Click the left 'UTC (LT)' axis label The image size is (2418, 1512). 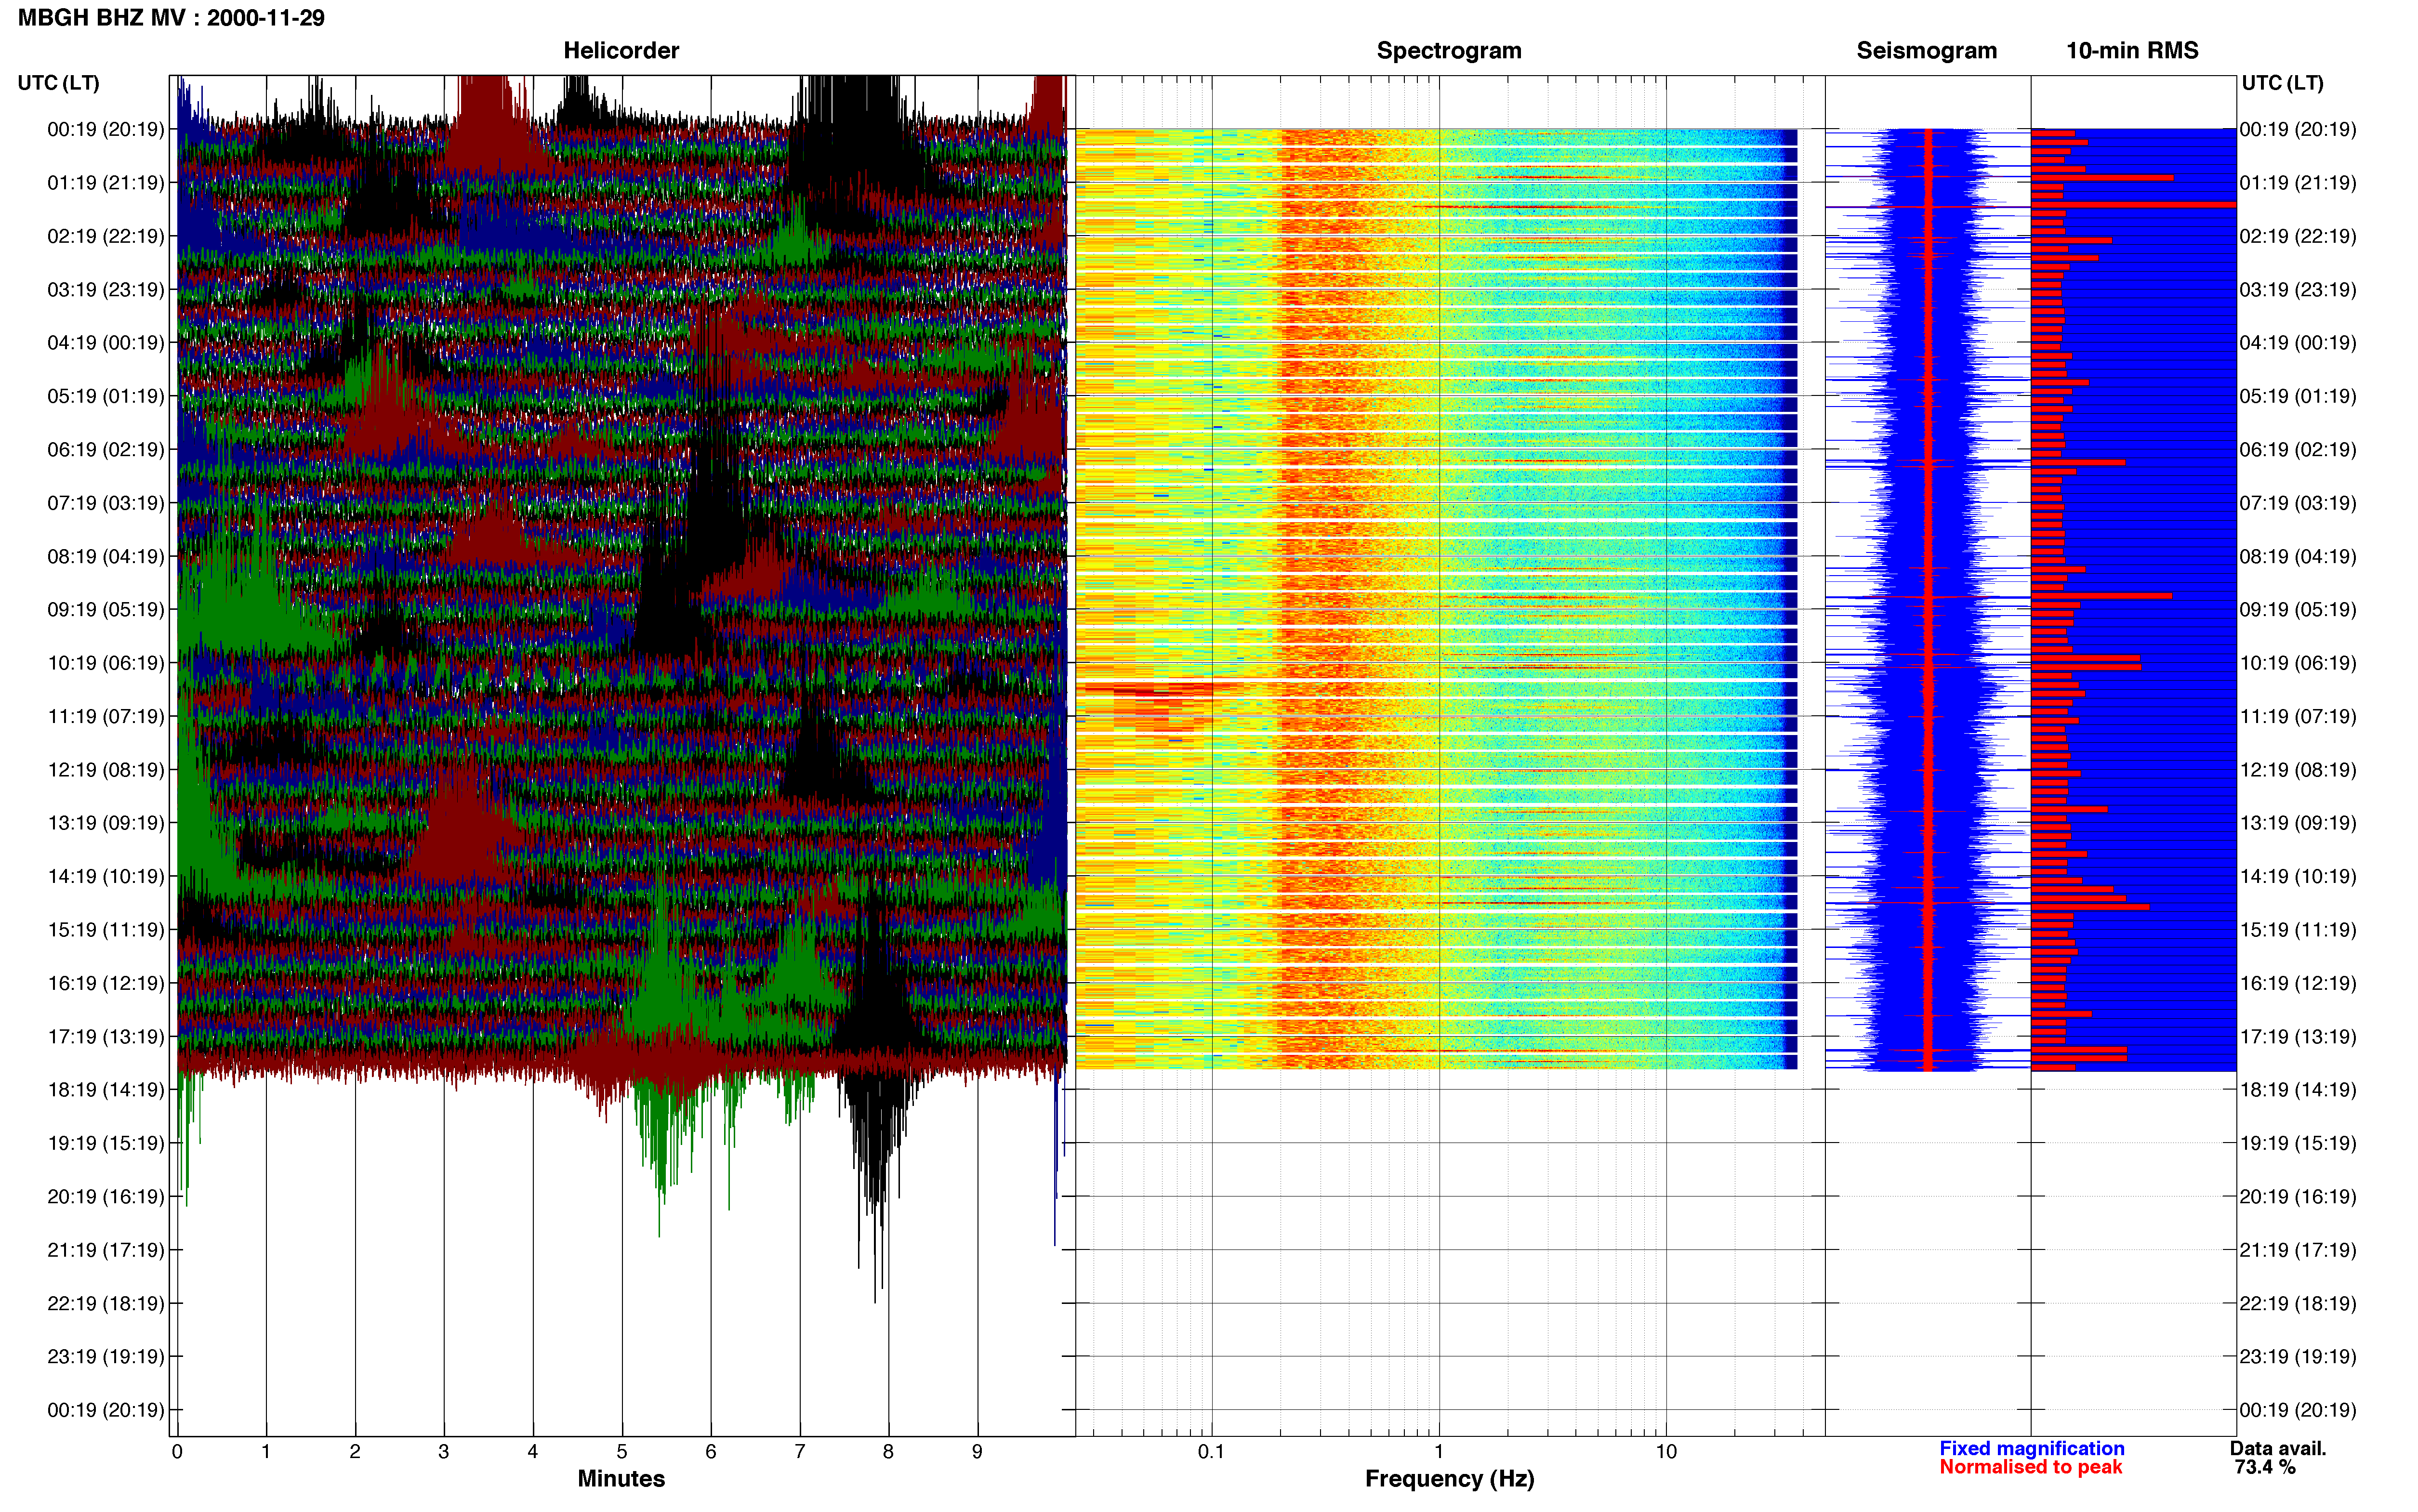(x=59, y=83)
